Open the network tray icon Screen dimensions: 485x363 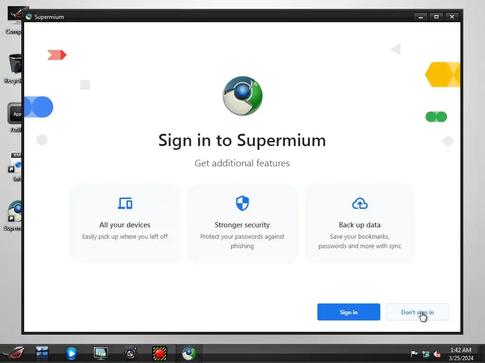coord(426,354)
